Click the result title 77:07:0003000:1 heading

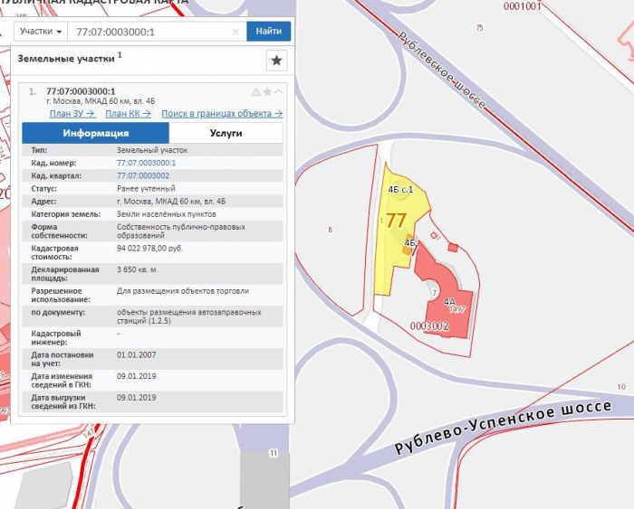click(x=81, y=91)
